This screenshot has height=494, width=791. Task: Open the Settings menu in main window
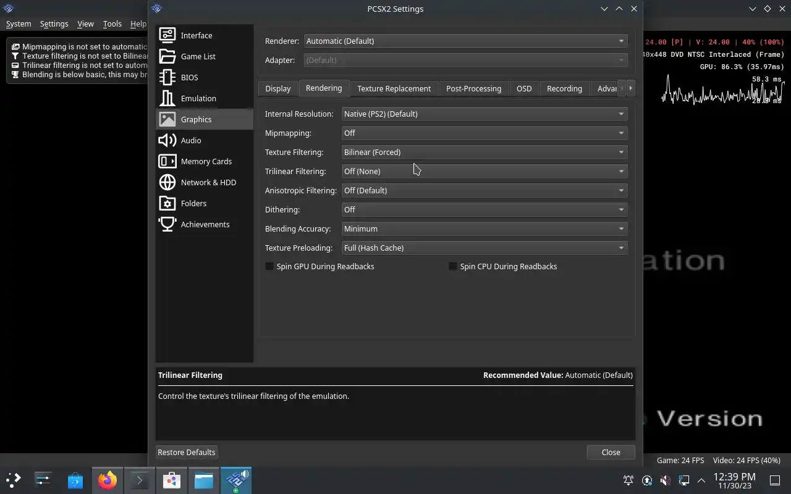coord(54,23)
